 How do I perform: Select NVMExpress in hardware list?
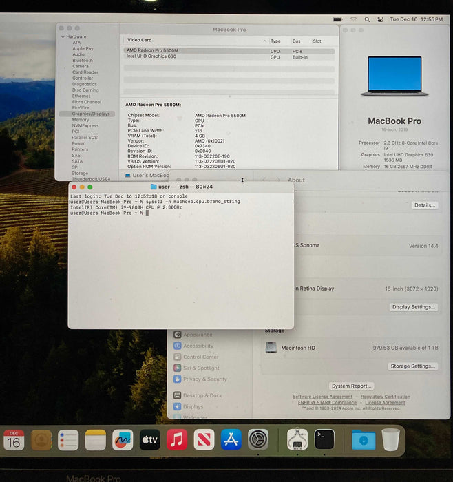point(85,125)
